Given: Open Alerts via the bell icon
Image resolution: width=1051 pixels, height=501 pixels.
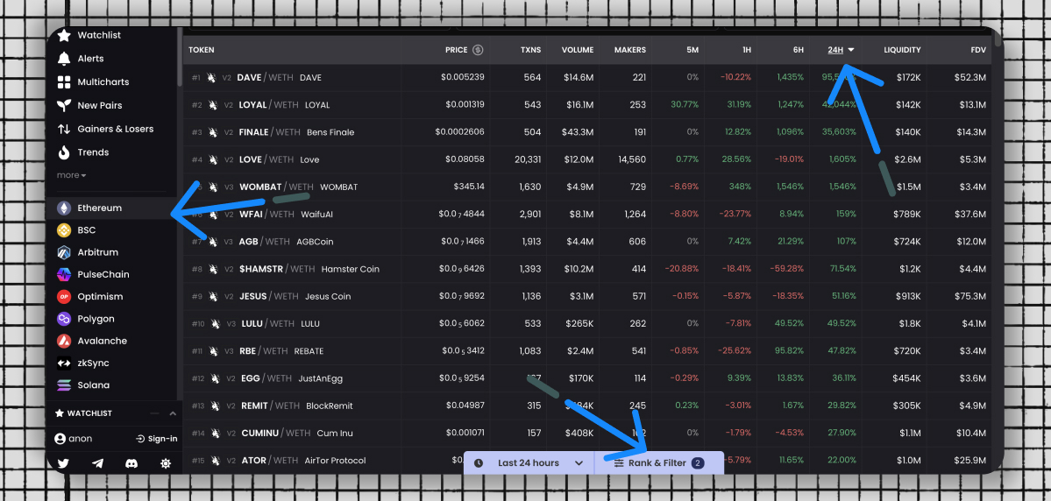Looking at the screenshot, I should (64, 59).
